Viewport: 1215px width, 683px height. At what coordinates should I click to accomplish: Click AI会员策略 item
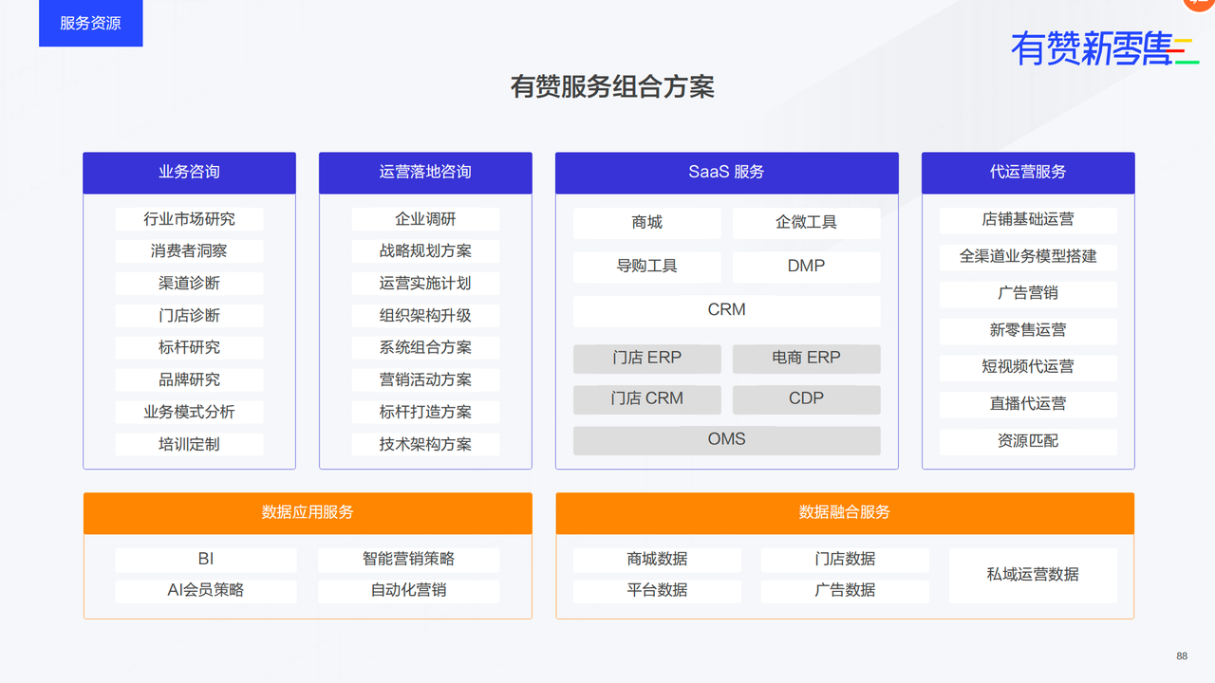[206, 591]
